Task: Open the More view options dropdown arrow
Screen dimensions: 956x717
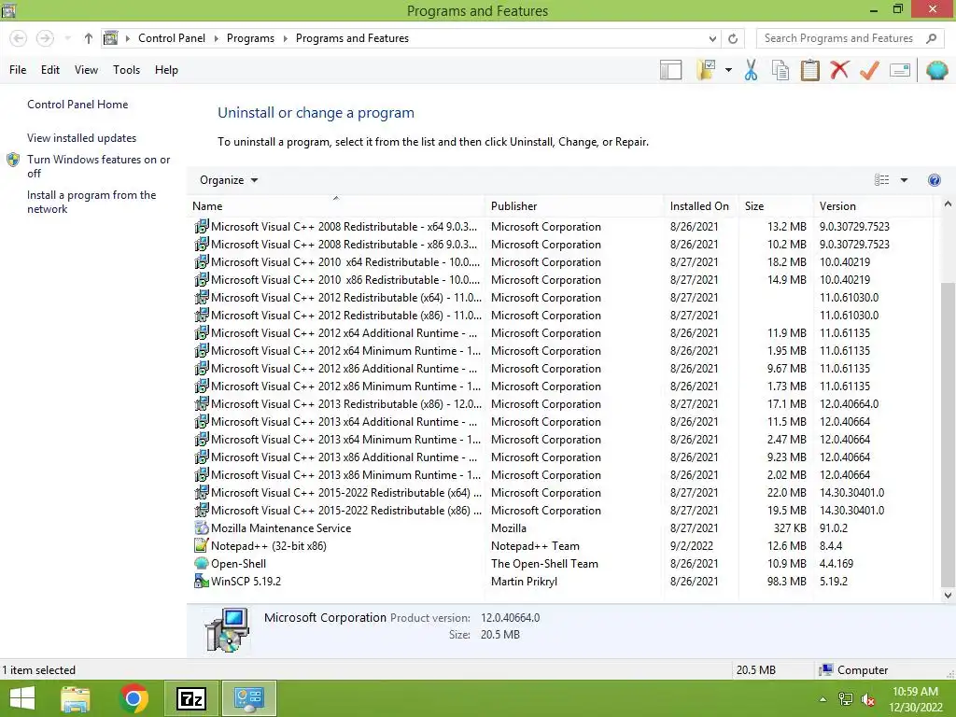Action: point(904,180)
